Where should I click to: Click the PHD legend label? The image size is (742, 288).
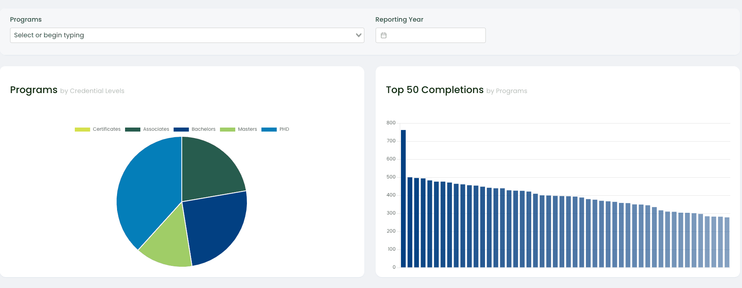click(284, 129)
